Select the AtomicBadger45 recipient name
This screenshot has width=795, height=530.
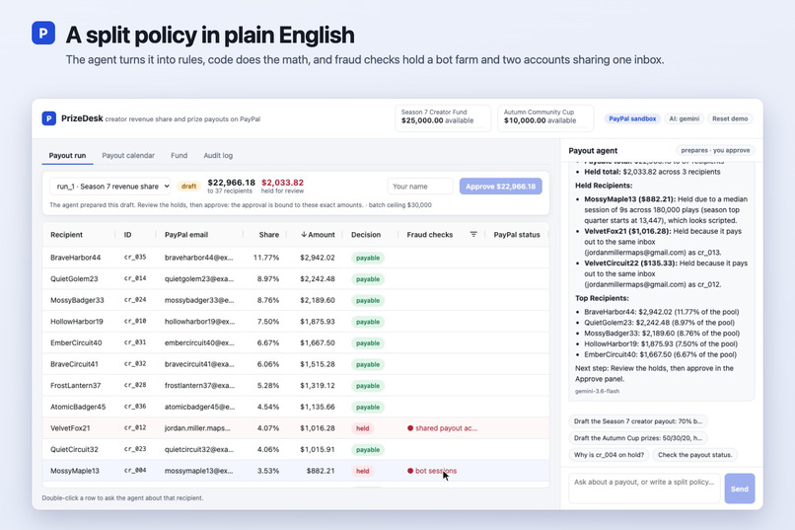[x=78, y=407]
